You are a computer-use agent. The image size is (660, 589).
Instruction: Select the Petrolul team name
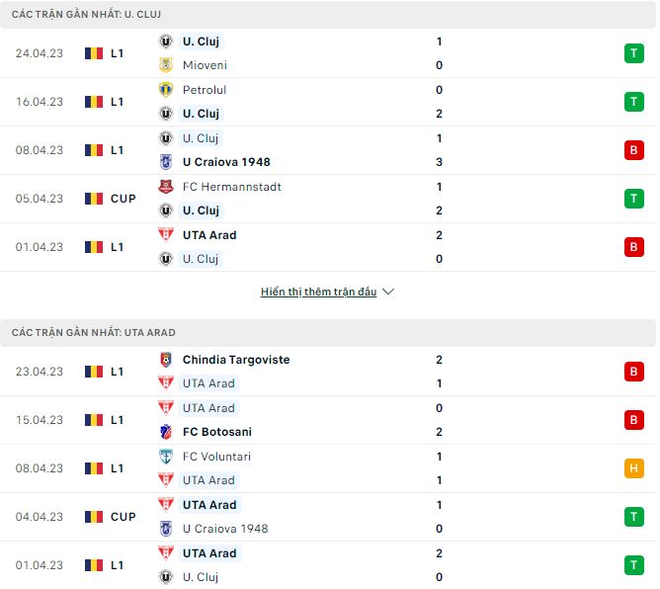pyautogui.click(x=205, y=90)
